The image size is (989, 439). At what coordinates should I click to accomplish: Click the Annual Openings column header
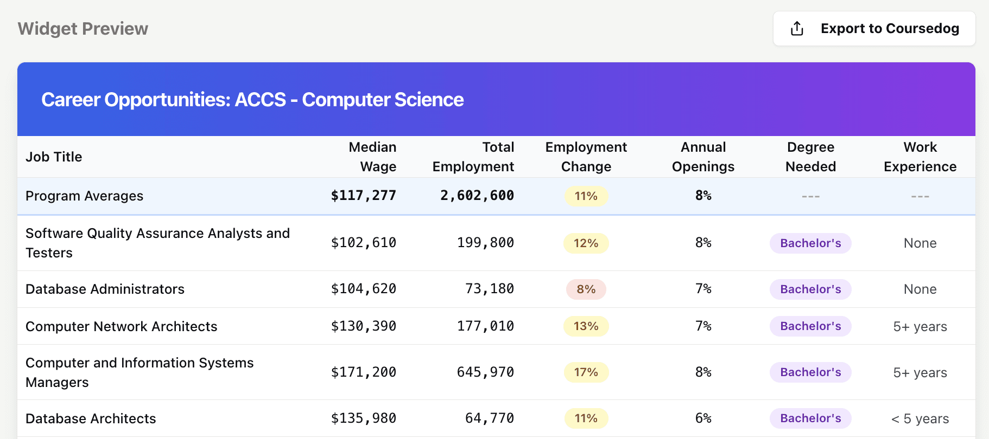pos(703,157)
